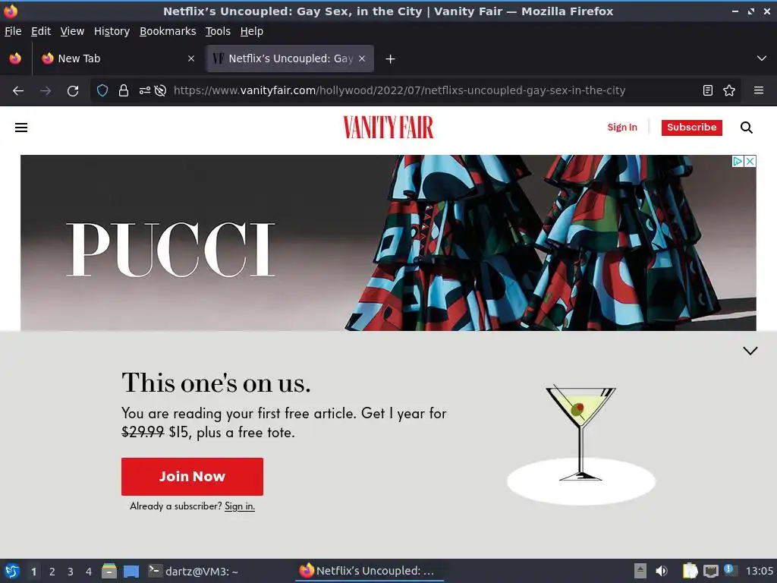Open the View menu
777x583 pixels.
[x=72, y=31]
